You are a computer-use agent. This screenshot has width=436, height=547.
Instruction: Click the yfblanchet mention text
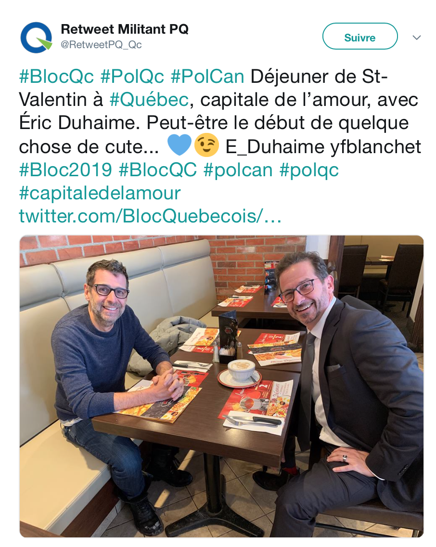tap(376, 146)
